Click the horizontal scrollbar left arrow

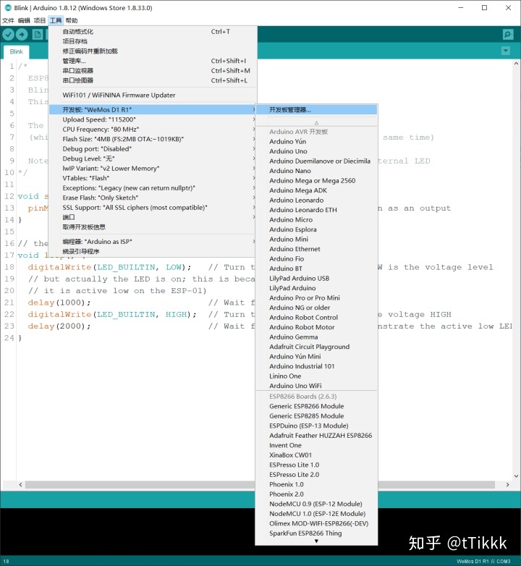pyautogui.click(x=20, y=484)
